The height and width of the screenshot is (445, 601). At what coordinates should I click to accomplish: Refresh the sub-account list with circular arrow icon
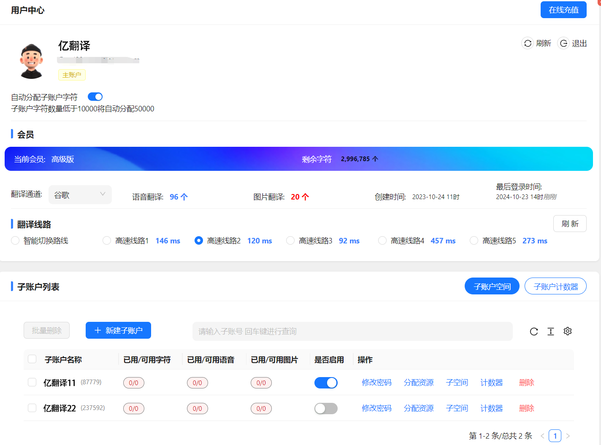pos(533,332)
